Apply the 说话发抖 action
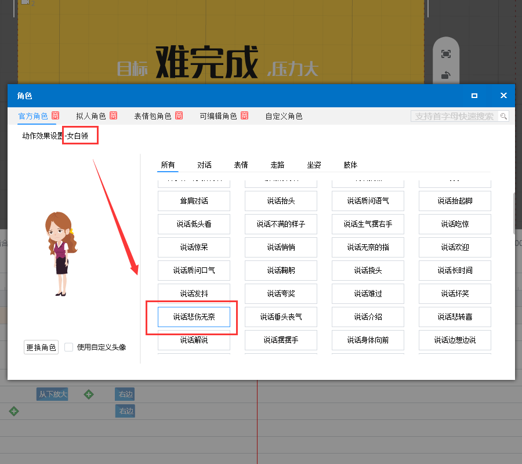This screenshot has height=464, width=522. pos(194,293)
